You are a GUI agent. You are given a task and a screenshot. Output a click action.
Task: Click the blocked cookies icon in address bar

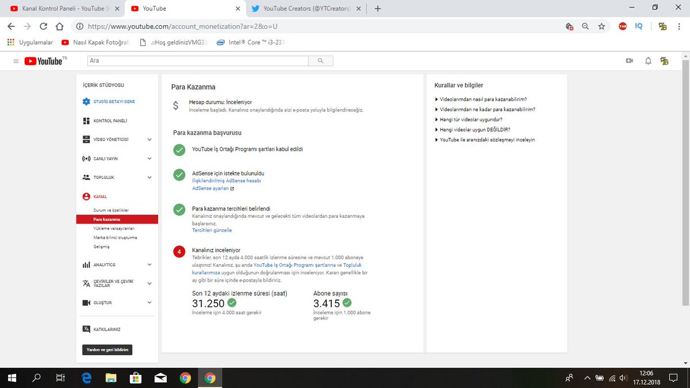click(x=569, y=26)
